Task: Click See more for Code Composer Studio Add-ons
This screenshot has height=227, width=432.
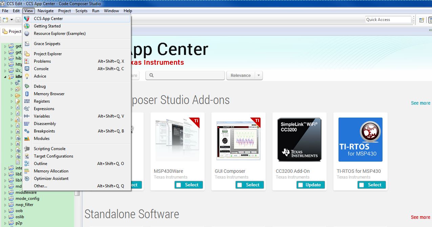Action: [420, 103]
